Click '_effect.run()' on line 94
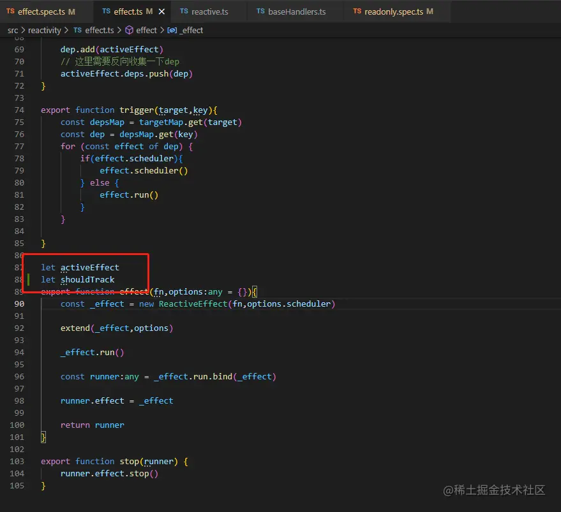561x512 pixels. 93,353
